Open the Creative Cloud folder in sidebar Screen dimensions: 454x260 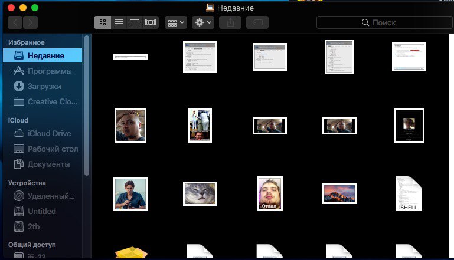(x=43, y=101)
